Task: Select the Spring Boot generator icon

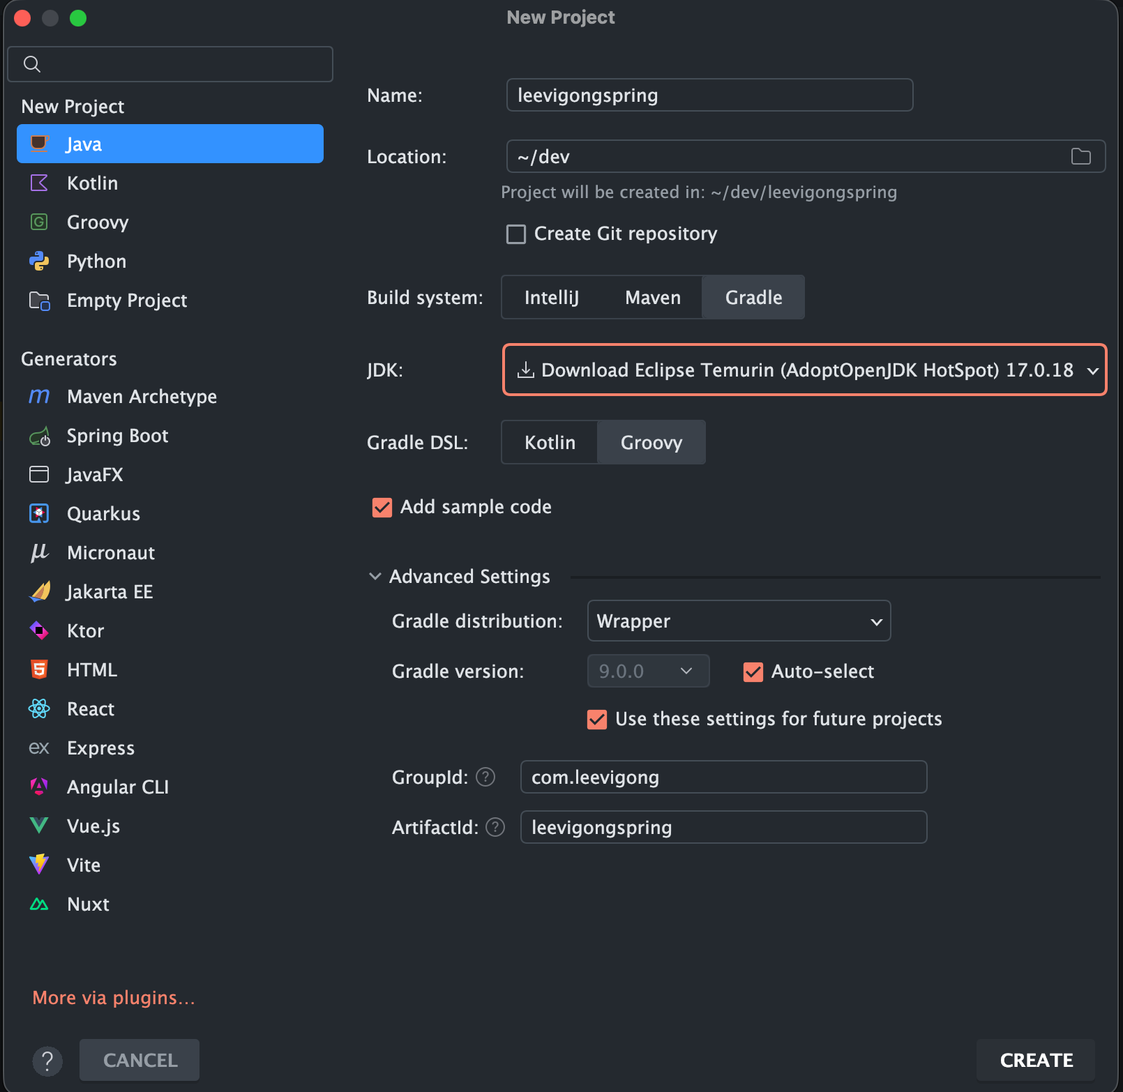Action: point(40,437)
